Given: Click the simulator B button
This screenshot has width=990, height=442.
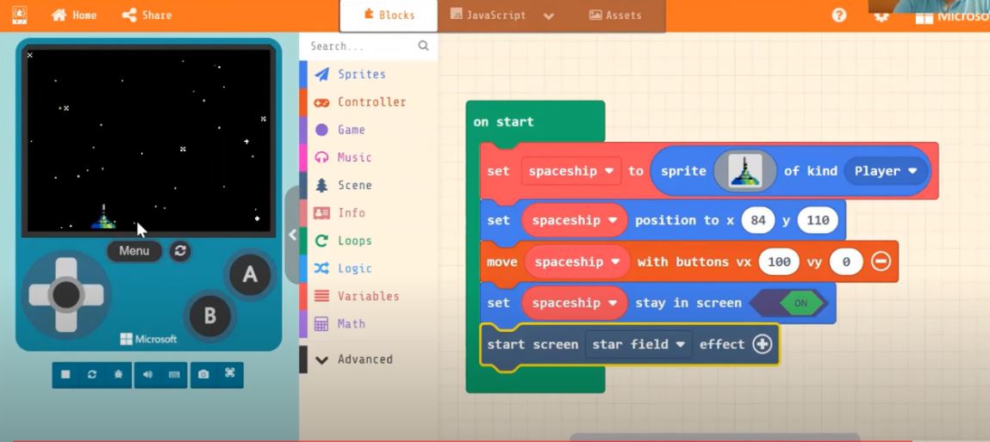Looking at the screenshot, I should click(x=209, y=316).
